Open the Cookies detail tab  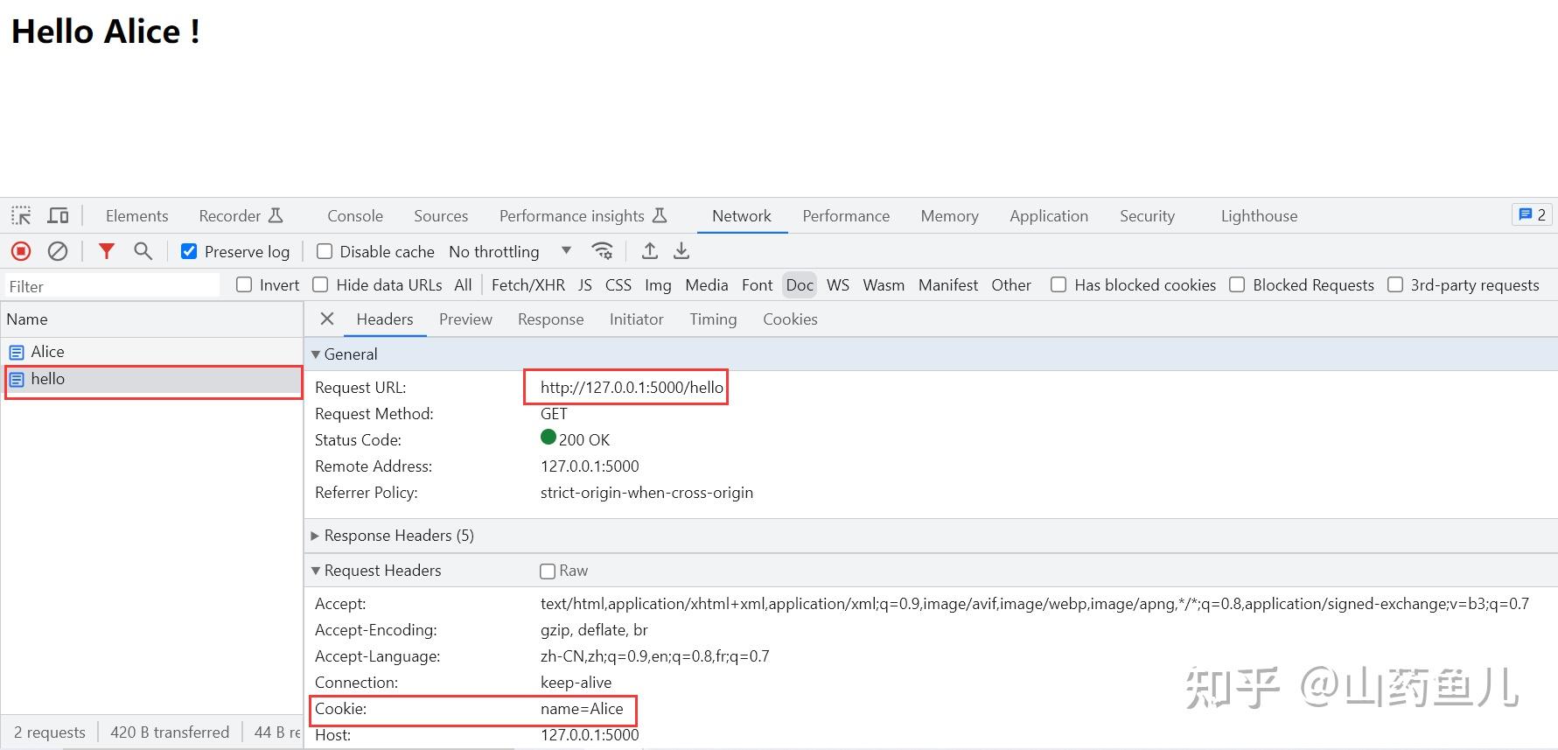point(790,319)
